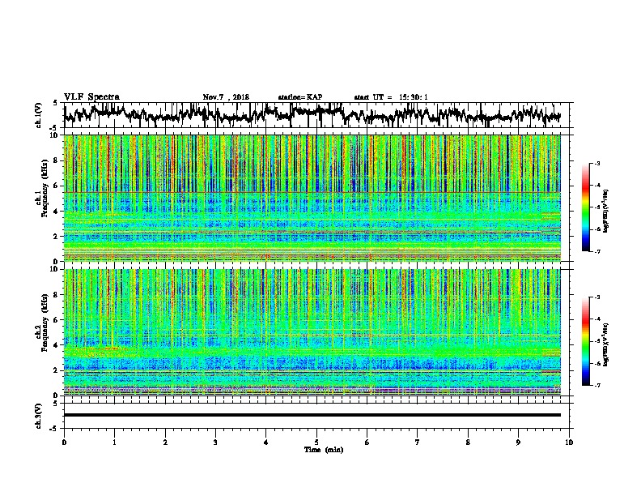Click the "8" kHz tick of ch.1 spectrogram
The width and height of the screenshot is (641, 496).
point(56,160)
